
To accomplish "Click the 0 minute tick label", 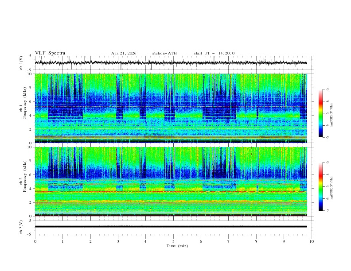I will click(35, 241).
